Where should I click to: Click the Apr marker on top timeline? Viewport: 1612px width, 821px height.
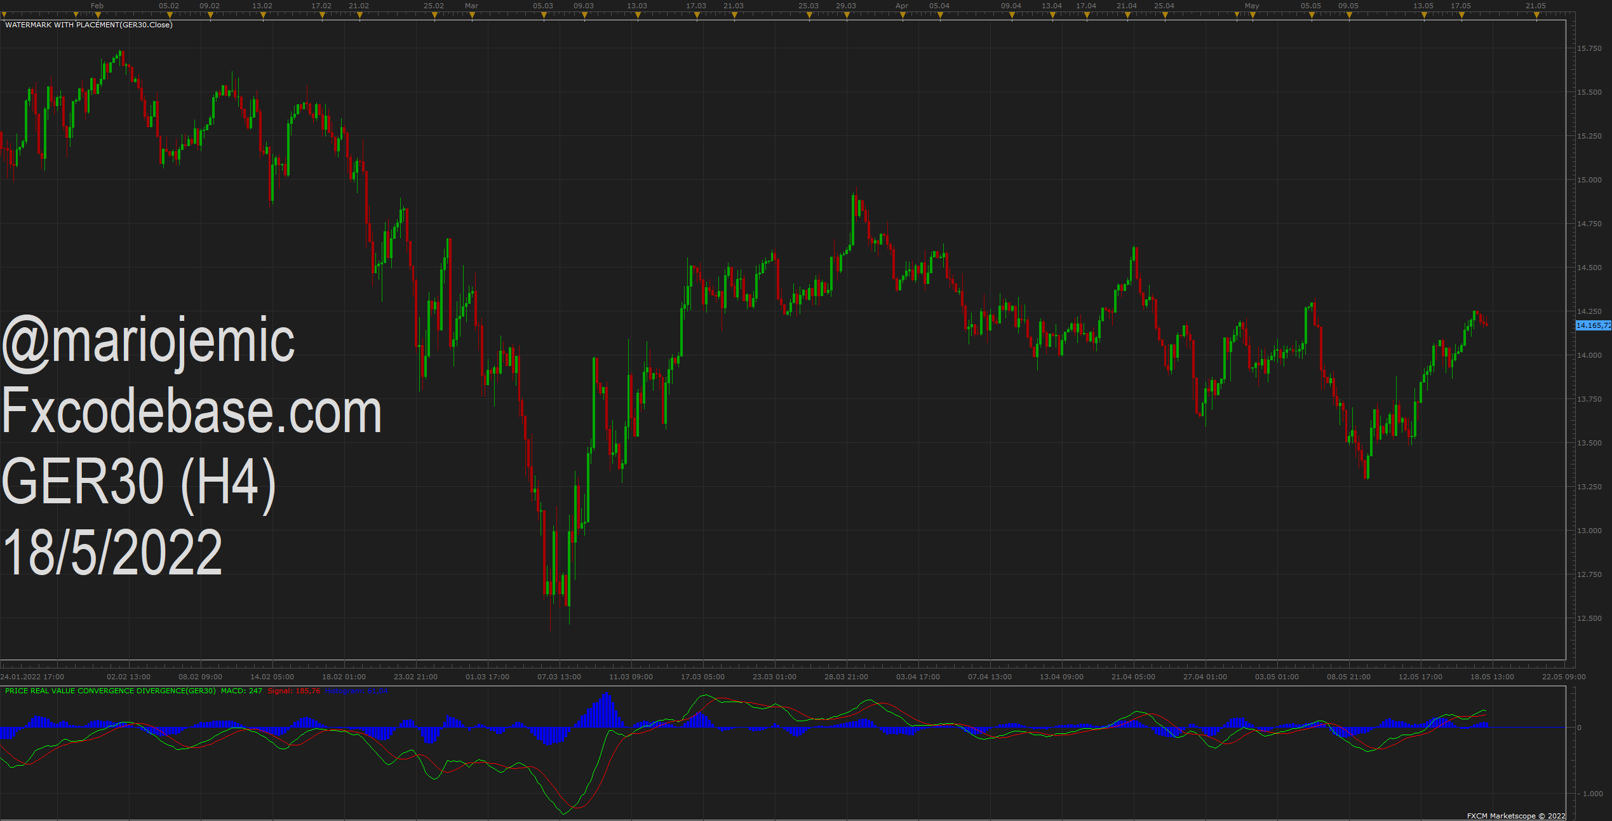pyautogui.click(x=902, y=6)
